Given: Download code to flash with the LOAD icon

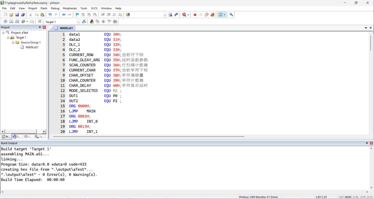Looking at the screenshot, I should (40, 22).
